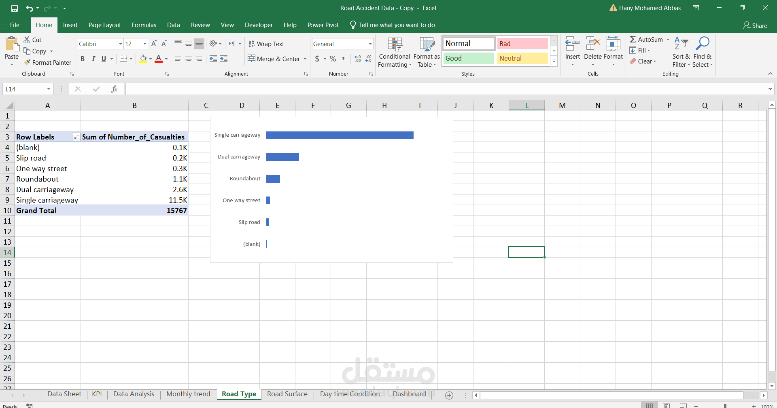The image size is (777, 408).
Task: Middle align cell contents
Action: click(x=189, y=44)
